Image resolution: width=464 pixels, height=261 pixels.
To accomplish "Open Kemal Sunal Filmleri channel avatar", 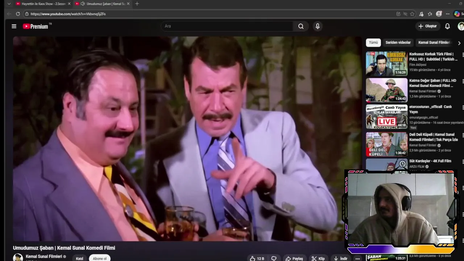I will (18, 257).
